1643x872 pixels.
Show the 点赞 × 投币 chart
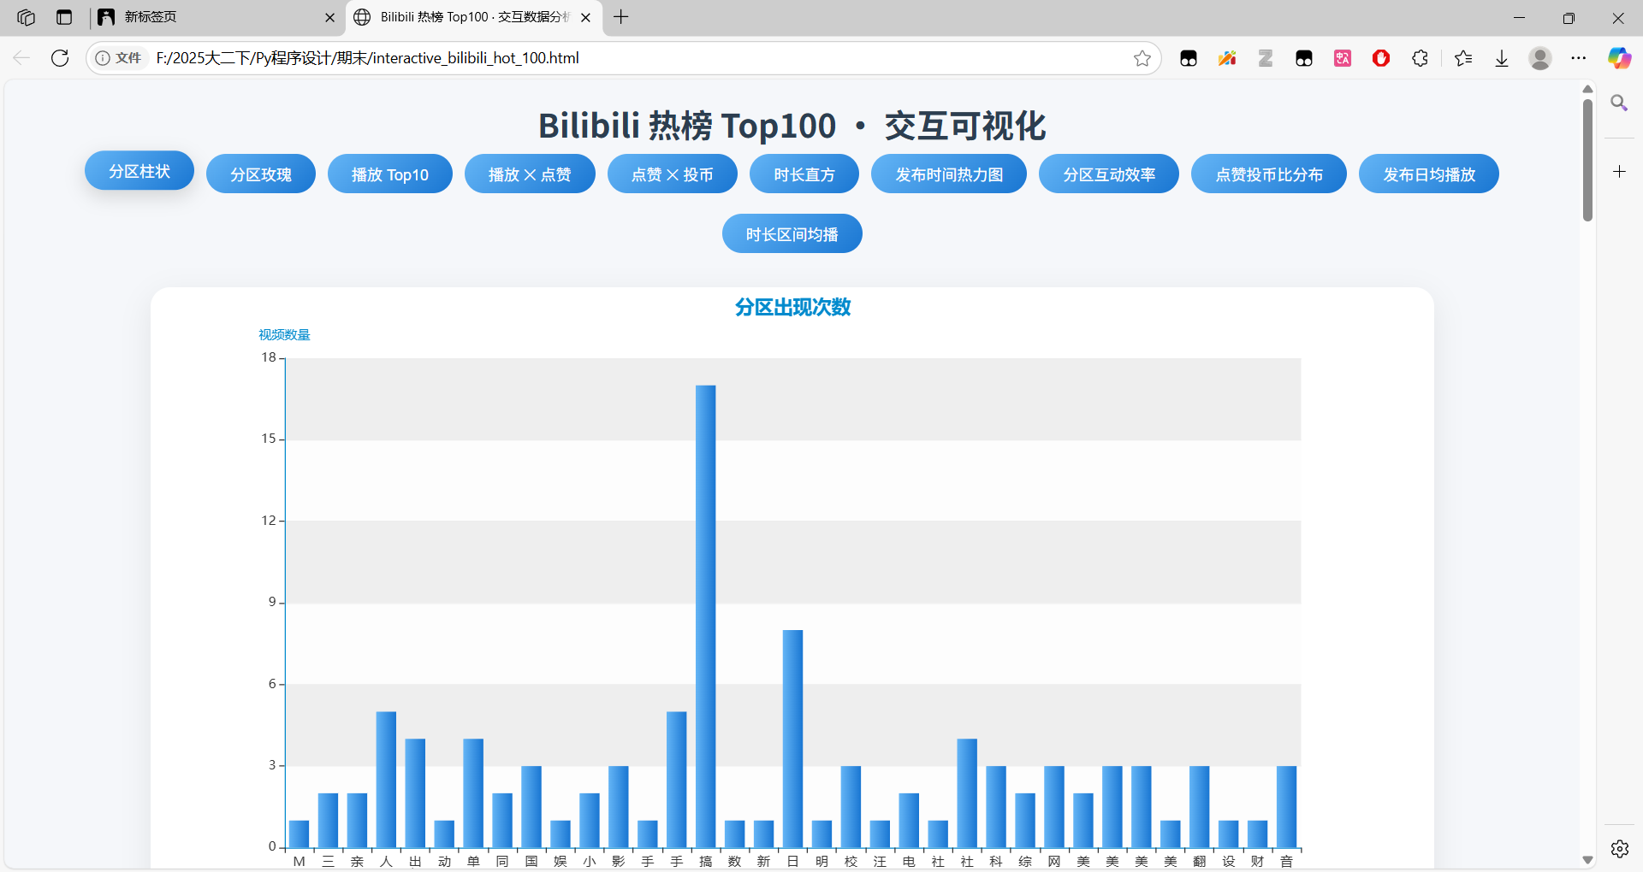click(673, 174)
